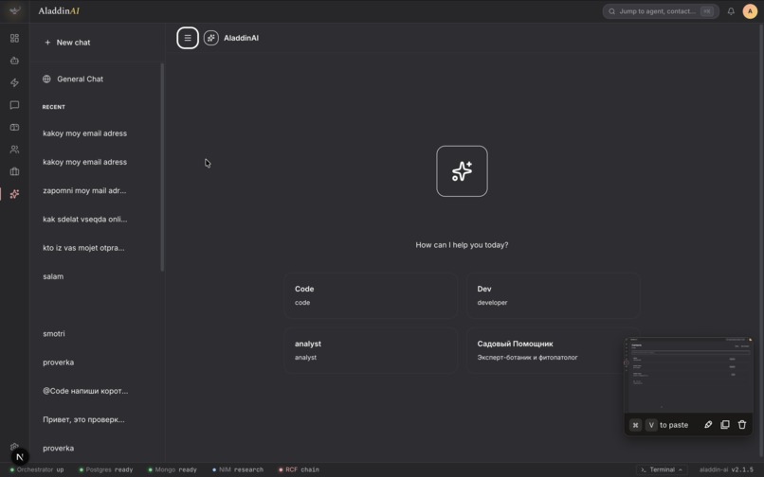Open notifications via the bell icon
This screenshot has height=477, width=764.
point(731,11)
